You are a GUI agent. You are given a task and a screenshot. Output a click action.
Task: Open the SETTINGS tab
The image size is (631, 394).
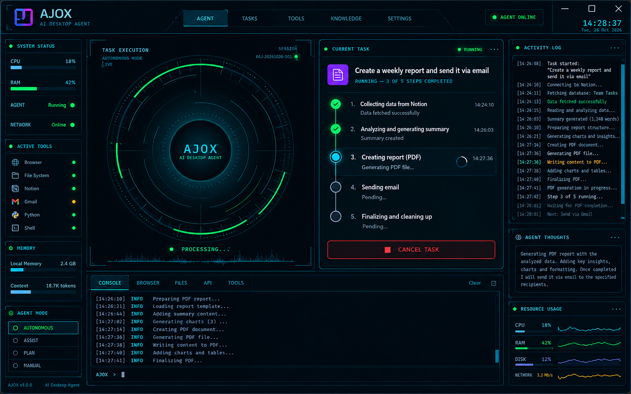pos(399,19)
